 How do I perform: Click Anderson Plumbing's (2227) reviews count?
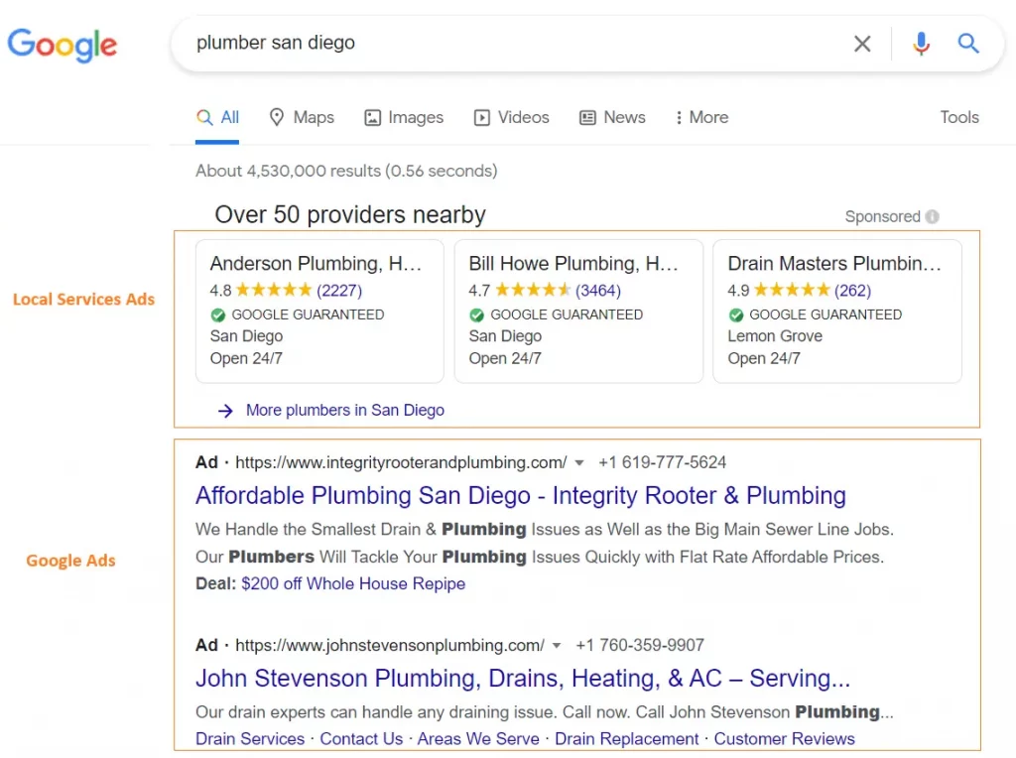[339, 291]
